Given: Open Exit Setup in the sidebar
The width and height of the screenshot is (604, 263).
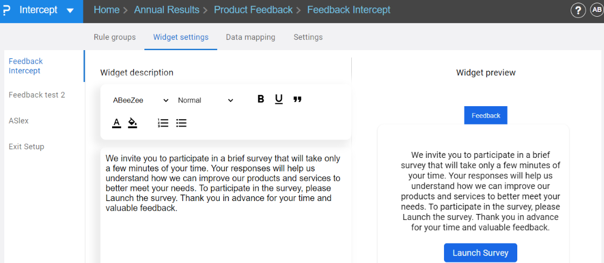Looking at the screenshot, I should point(26,147).
